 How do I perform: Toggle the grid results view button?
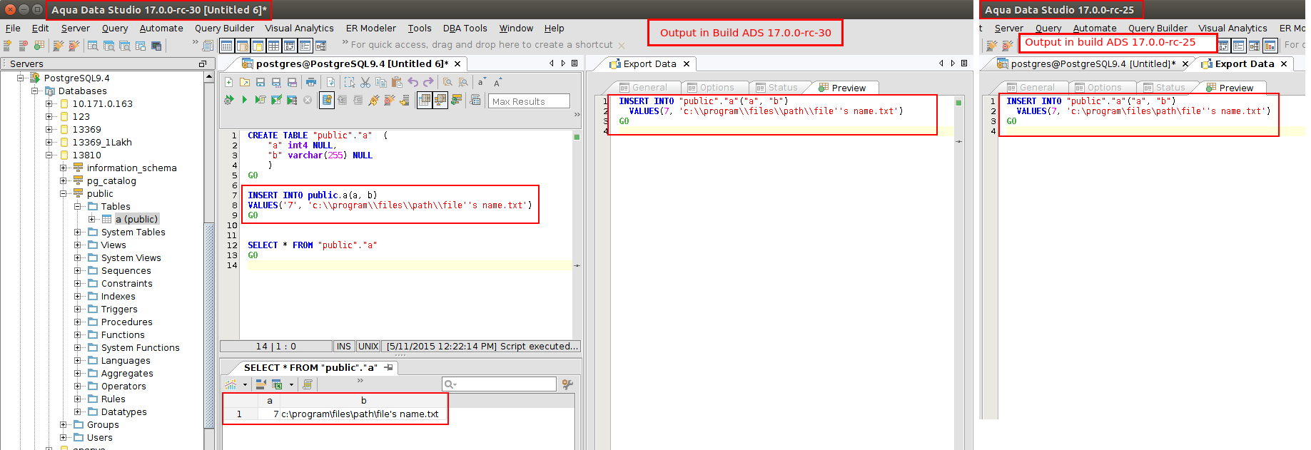coord(424,100)
